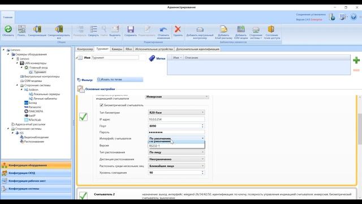Click Добавить виртуальный контроллер icon
Screen dimensions: 362x204
200,29
